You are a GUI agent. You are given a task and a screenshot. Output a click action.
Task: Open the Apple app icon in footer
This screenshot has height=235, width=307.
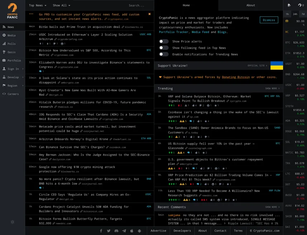132,231
